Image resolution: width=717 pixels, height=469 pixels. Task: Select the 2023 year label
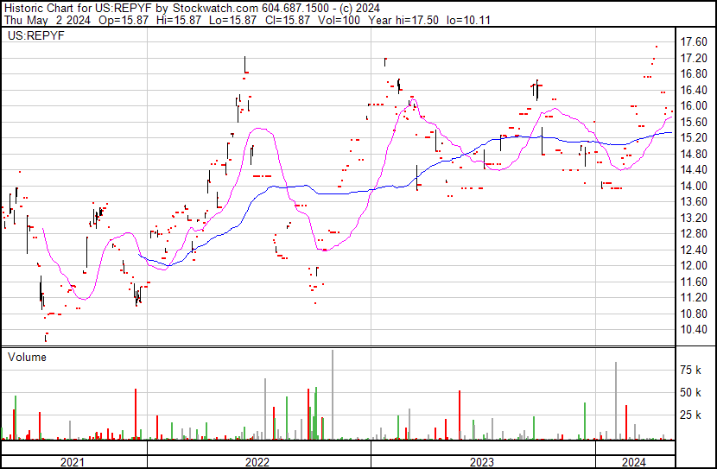pos(482,462)
